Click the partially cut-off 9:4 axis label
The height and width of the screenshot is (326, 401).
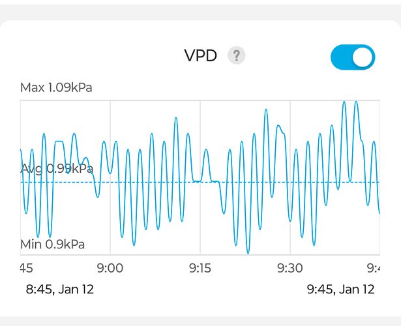(x=372, y=268)
